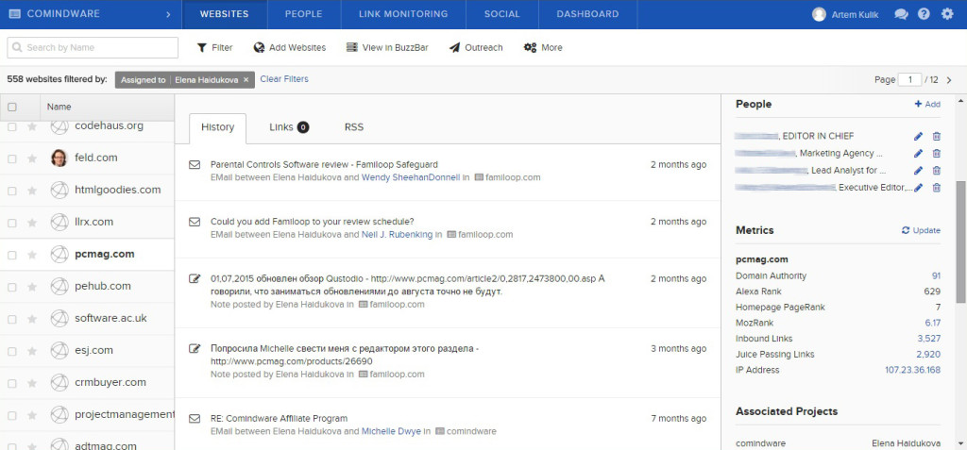Open View in BuzzBar
The image size is (967, 450).
point(387,47)
